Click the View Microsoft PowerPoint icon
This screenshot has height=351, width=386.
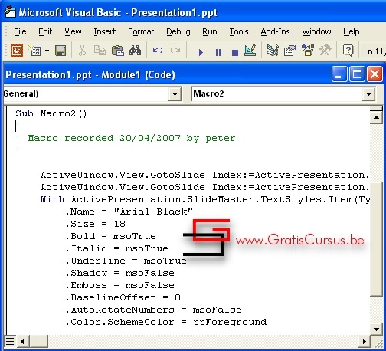[17, 51]
